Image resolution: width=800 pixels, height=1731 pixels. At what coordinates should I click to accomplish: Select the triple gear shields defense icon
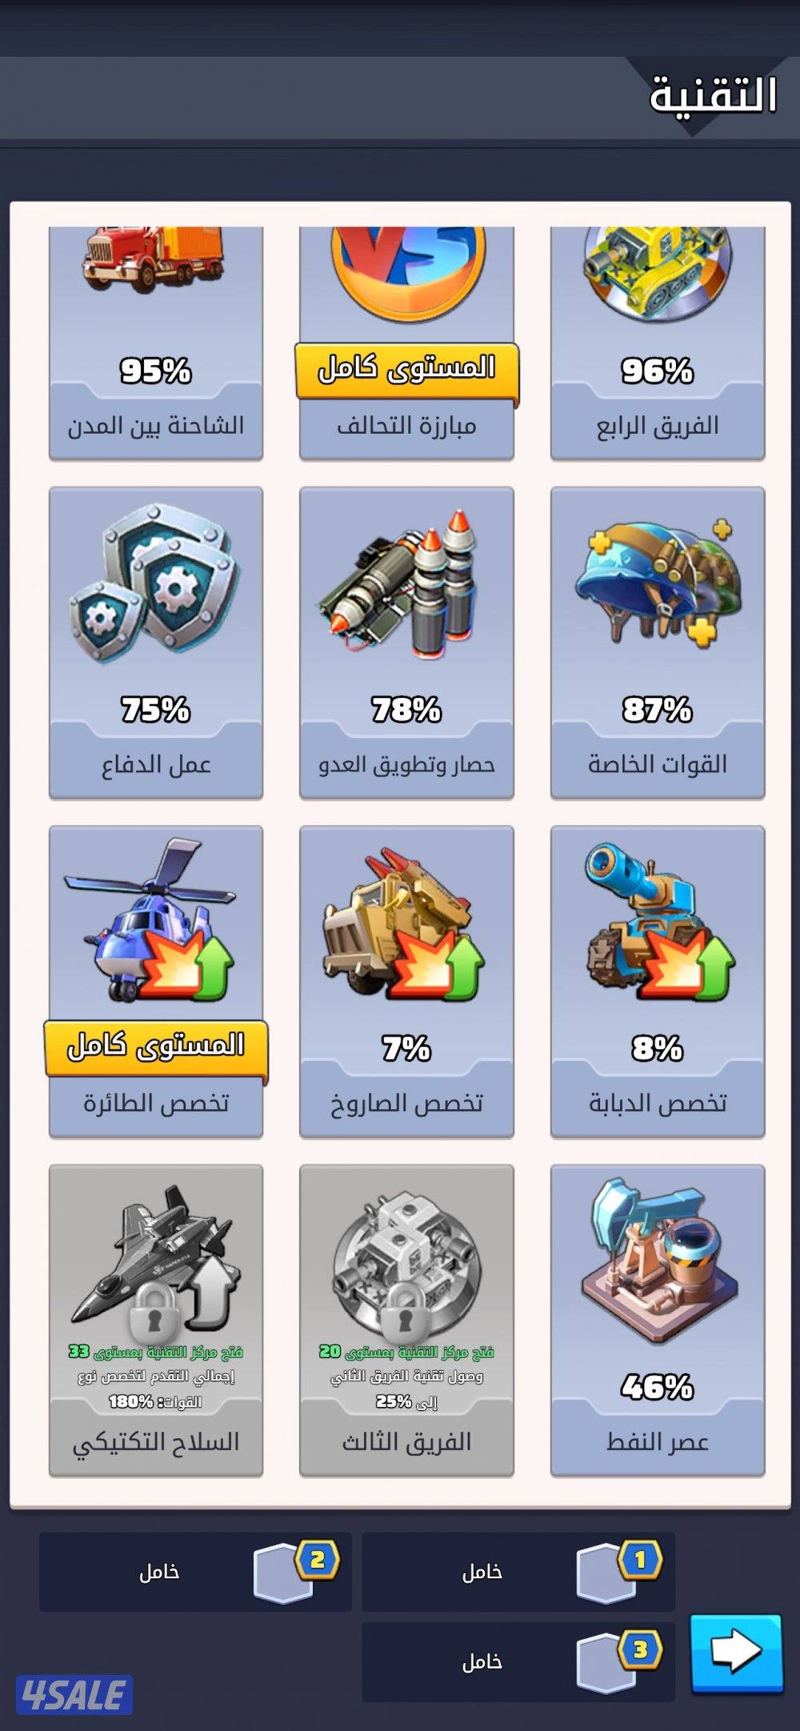154,585
